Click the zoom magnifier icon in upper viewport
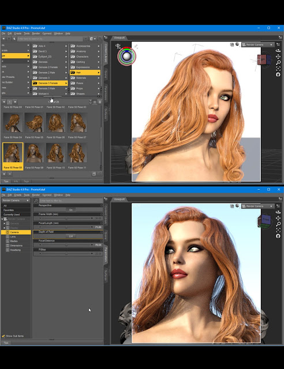284x369 pixels. [x=278, y=63]
